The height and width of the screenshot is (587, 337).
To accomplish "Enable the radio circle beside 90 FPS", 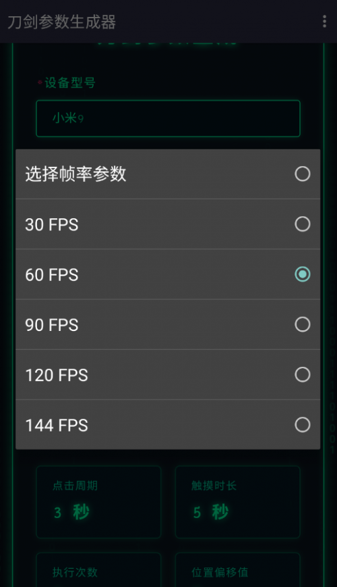I will 302,324.
